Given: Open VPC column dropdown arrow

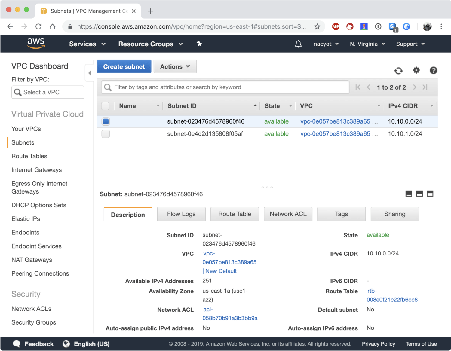Looking at the screenshot, I should (x=379, y=106).
